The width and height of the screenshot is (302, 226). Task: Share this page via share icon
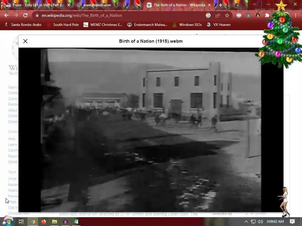pyautogui.click(x=218, y=15)
